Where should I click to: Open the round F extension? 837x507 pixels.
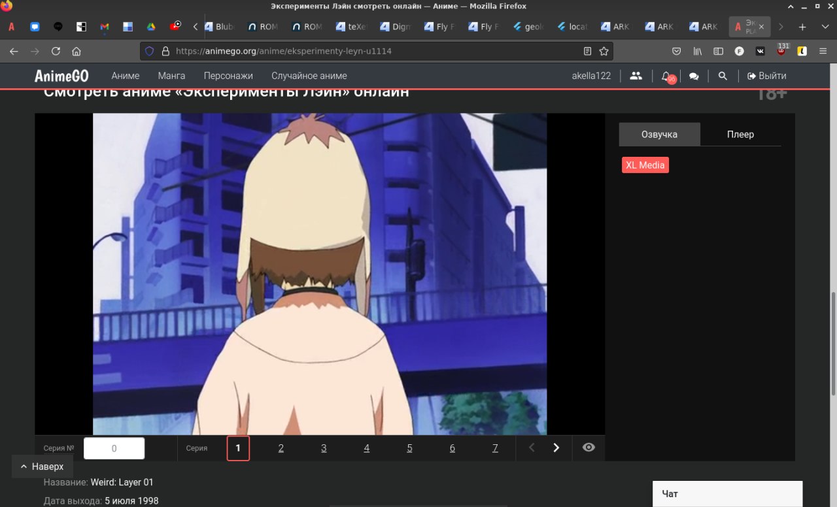[x=739, y=51]
